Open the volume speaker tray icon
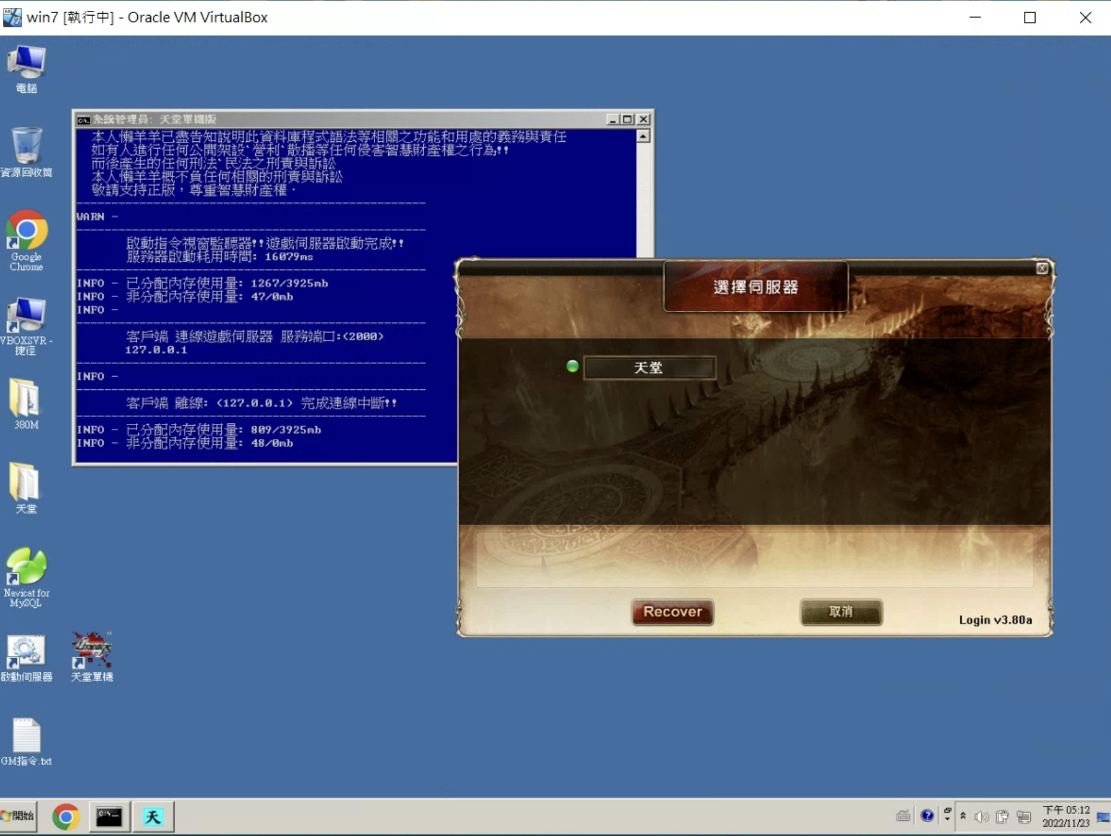Screen dimensions: 1111x836 [x=982, y=817]
